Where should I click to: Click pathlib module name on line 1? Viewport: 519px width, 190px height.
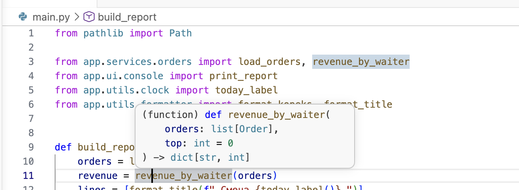pos(103,33)
